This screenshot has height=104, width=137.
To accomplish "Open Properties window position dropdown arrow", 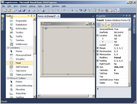I will click(124, 16).
